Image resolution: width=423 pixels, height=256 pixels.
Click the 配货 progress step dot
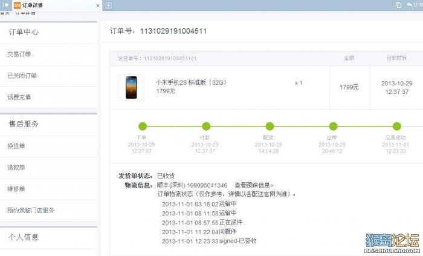[270, 126]
